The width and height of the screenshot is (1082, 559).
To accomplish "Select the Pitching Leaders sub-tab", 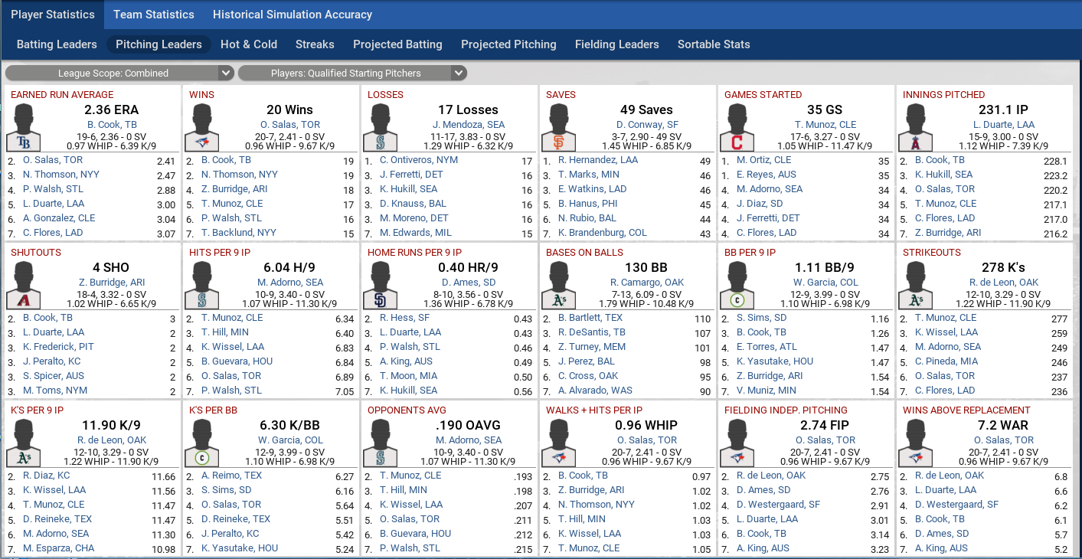I will [x=159, y=44].
